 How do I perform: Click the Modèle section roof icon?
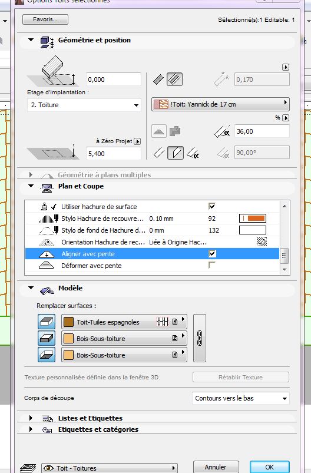(x=47, y=290)
